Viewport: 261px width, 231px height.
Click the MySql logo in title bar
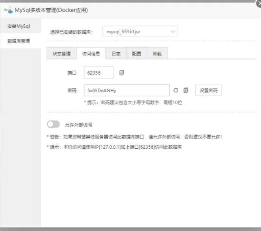point(8,10)
